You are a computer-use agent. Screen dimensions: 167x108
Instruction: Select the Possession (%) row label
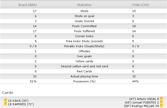pos(84,81)
